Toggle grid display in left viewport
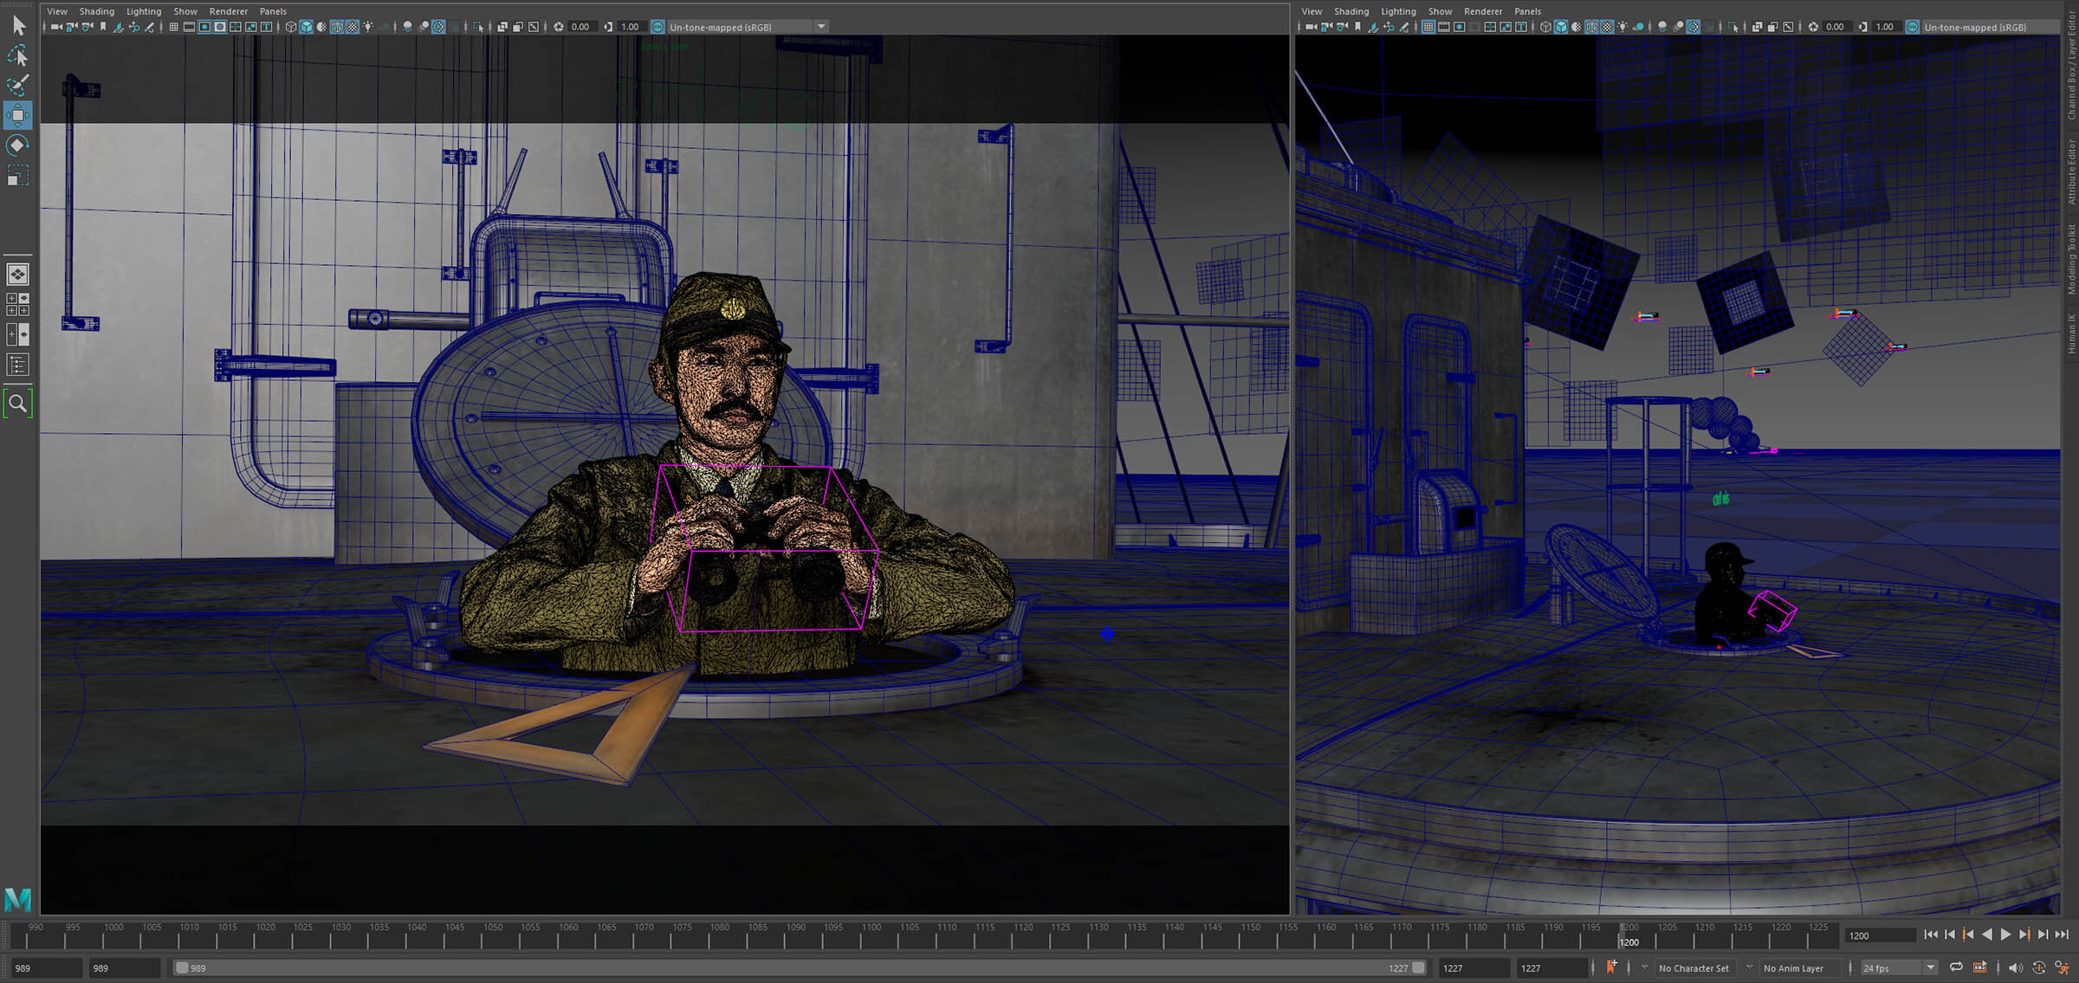This screenshot has width=2079, height=983. [x=173, y=27]
